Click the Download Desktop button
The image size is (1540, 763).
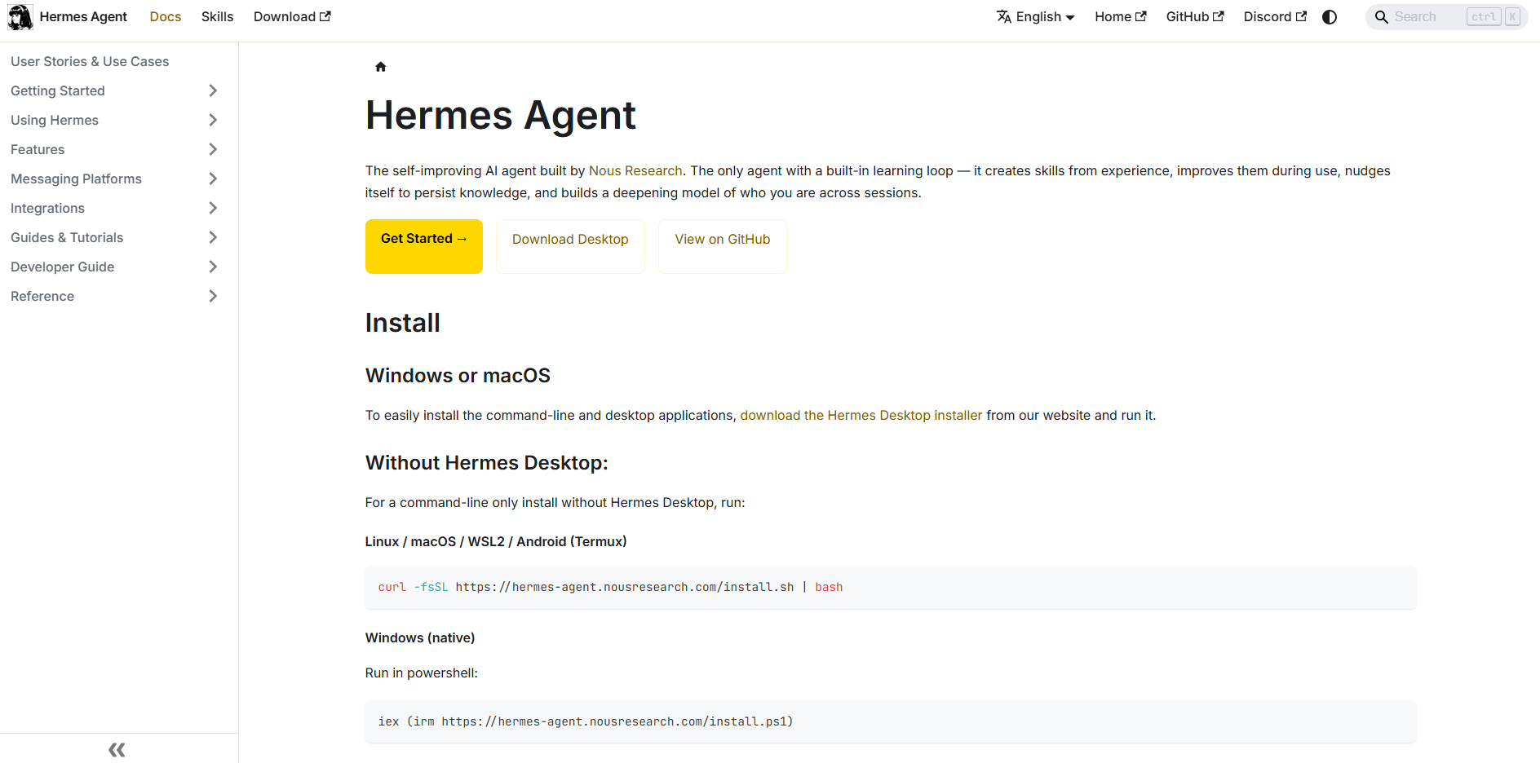coord(570,246)
